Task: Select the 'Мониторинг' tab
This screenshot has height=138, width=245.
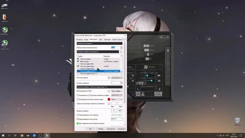Action: click(x=93, y=39)
